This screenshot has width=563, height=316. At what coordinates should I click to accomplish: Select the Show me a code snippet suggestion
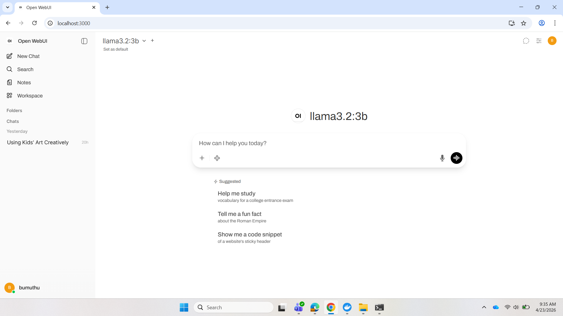pyautogui.click(x=250, y=238)
